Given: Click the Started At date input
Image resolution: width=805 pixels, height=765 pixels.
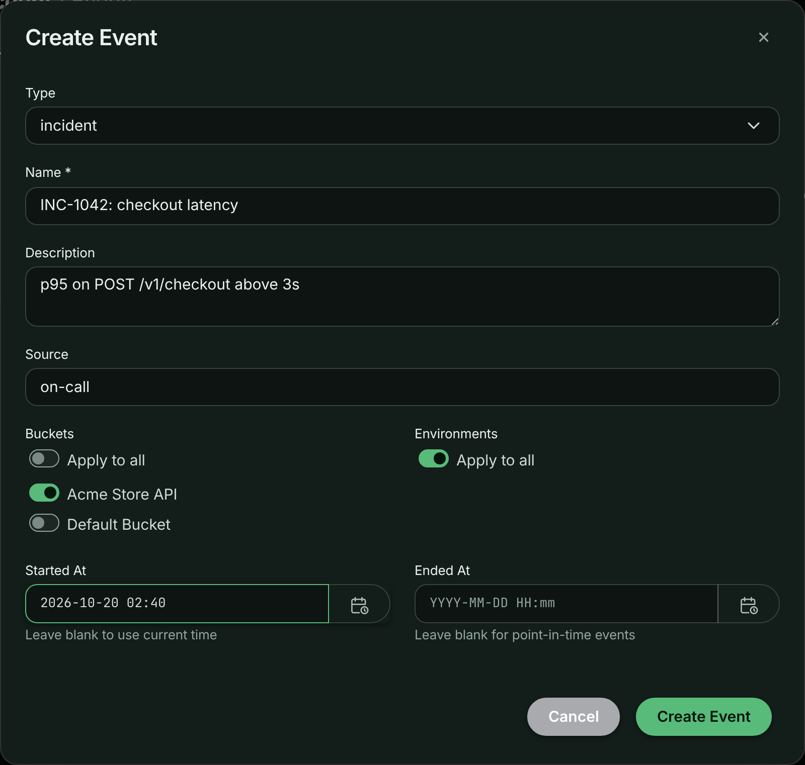Looking at the screenshot, I should (177, 604).
